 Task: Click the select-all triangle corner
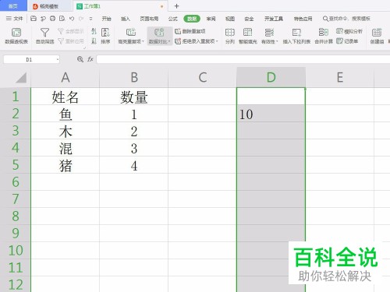21,78
